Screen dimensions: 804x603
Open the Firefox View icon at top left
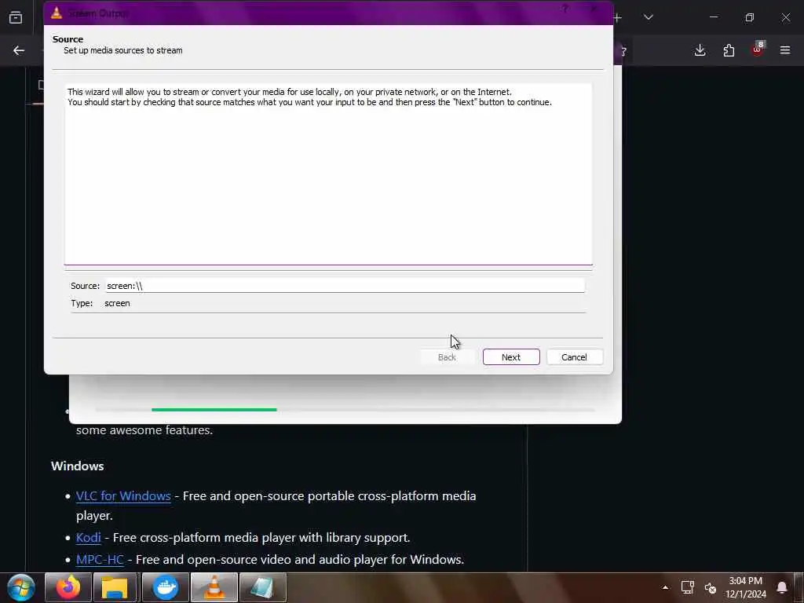pyautogui.click(x=16, y=17)
